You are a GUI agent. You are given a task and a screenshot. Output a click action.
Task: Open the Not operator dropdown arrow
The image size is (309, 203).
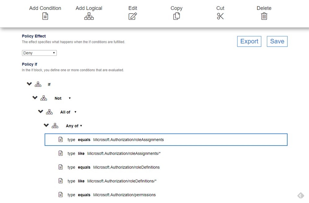tap(70, 98)
